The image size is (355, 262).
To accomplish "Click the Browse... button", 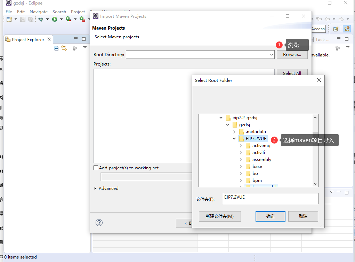I will [292, 55].
